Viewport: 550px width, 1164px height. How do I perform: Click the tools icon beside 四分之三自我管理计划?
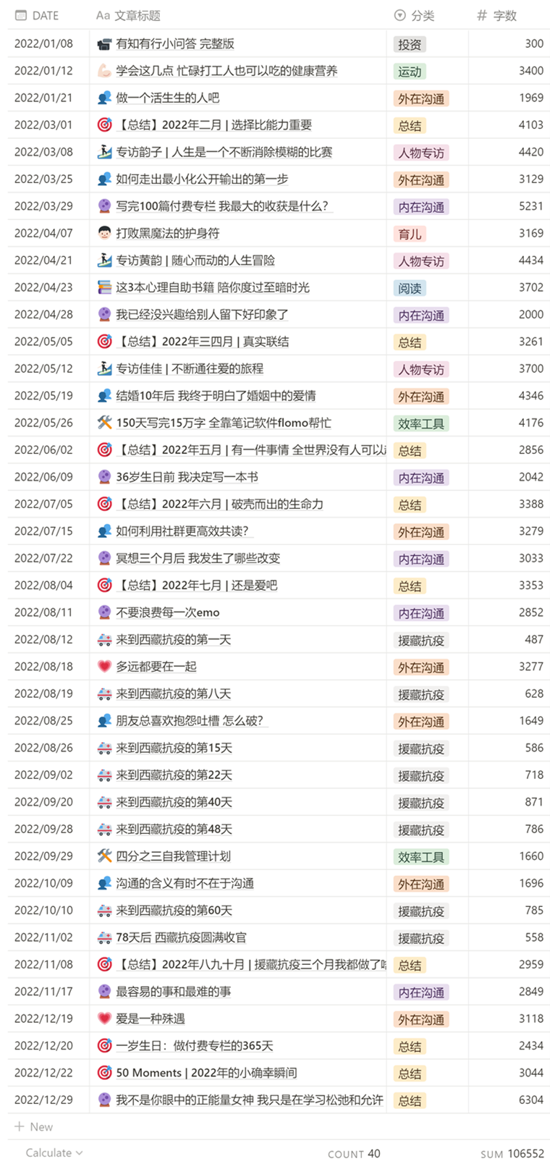tap(104, 856)
